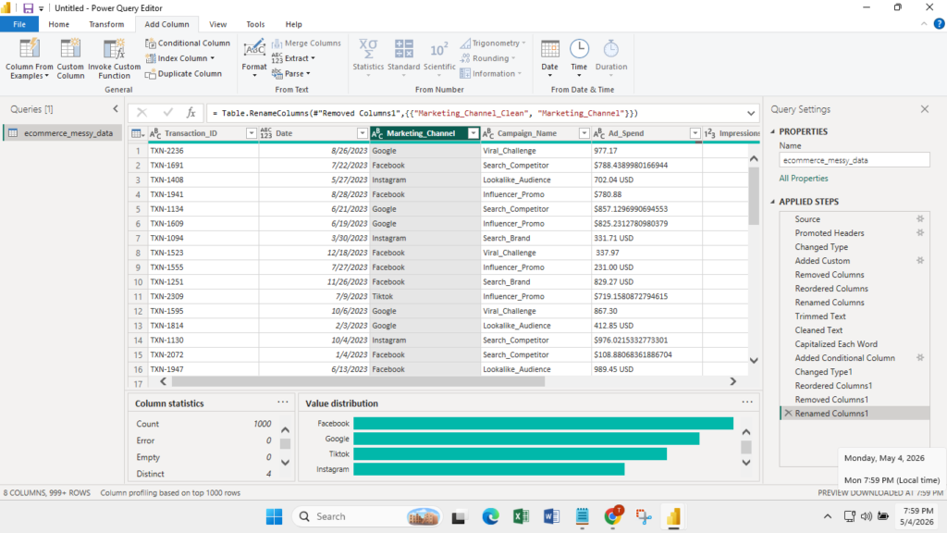
Task: Click the query Name input field
Action: pyautogui.click(x=854, y=160)
